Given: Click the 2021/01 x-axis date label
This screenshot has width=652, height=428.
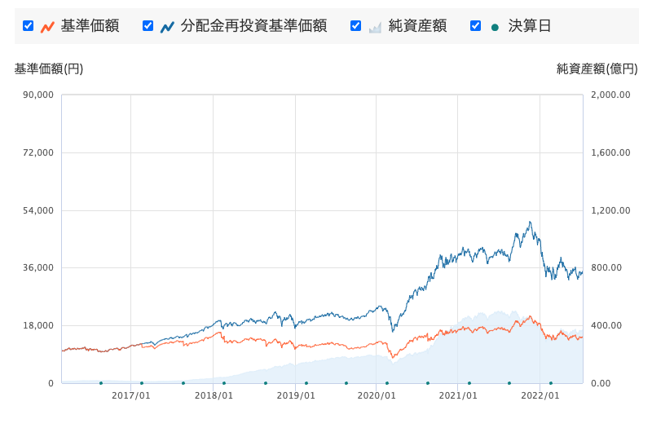Looking at the screenshot, I should 457,395.
